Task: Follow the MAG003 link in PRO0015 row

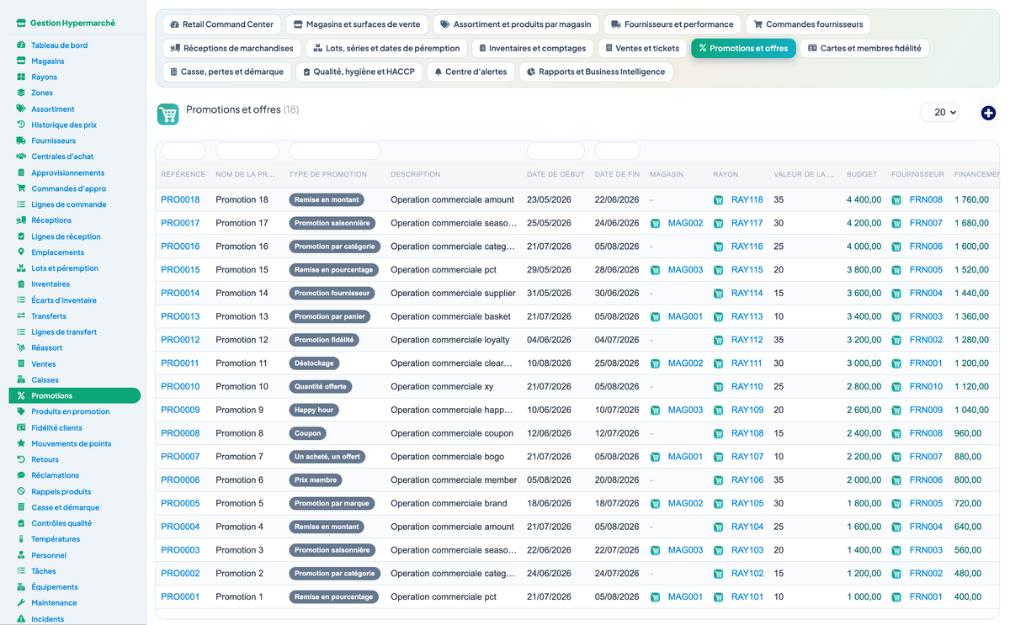Action: [x=685, y=270]
